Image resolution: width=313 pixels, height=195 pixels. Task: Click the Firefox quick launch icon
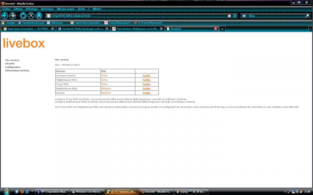[x=22, y=192]
